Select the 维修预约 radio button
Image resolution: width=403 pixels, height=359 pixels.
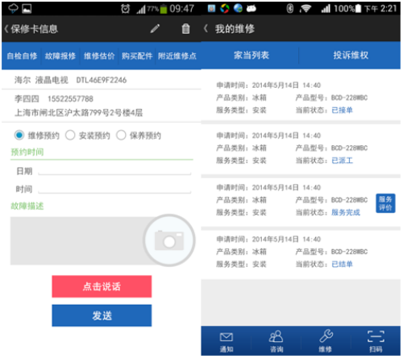(x=19, y=135)
